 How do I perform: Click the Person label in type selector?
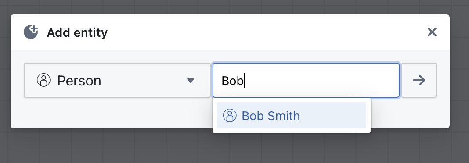(x=79, y=81)
